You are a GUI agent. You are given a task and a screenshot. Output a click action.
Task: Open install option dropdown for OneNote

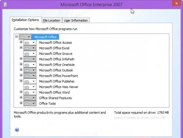pos(30,65)
